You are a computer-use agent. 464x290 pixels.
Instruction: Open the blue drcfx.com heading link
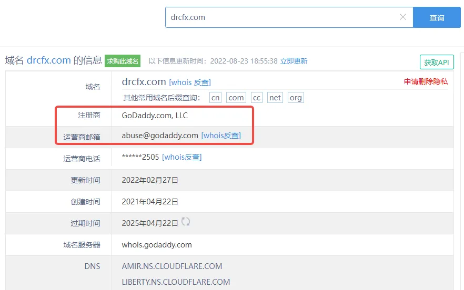click(x=48, y=60)
